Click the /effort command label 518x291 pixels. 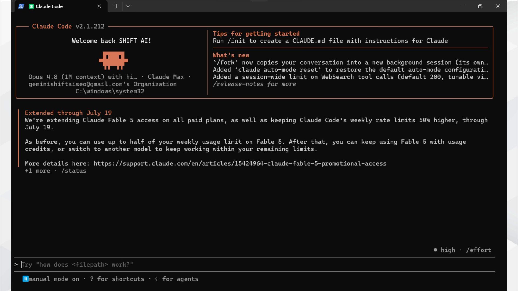click(479, 250)
